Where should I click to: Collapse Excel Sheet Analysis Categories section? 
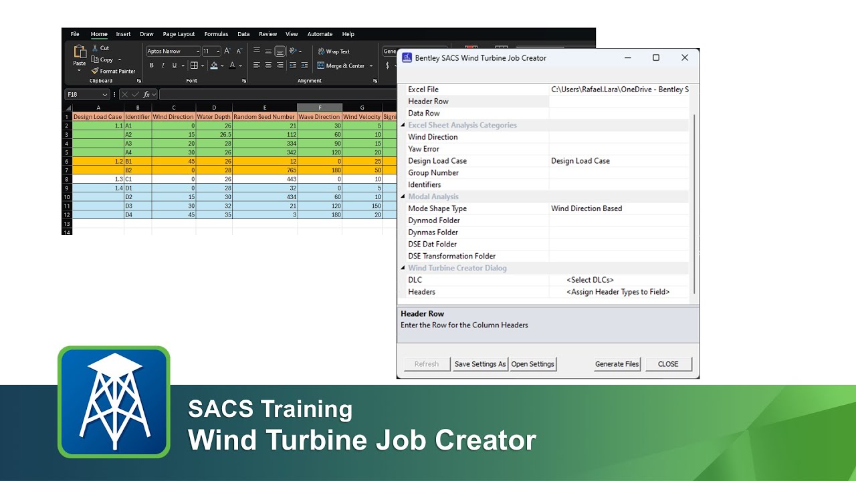[403, 125]
